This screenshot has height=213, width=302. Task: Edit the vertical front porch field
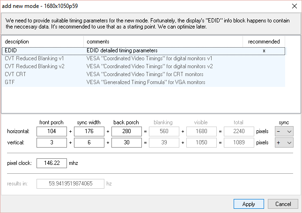(x=52, y=142)
